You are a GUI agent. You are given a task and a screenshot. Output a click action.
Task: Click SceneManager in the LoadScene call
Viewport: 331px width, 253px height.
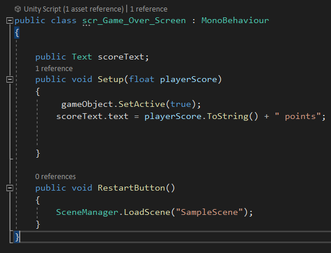point(87,212)
